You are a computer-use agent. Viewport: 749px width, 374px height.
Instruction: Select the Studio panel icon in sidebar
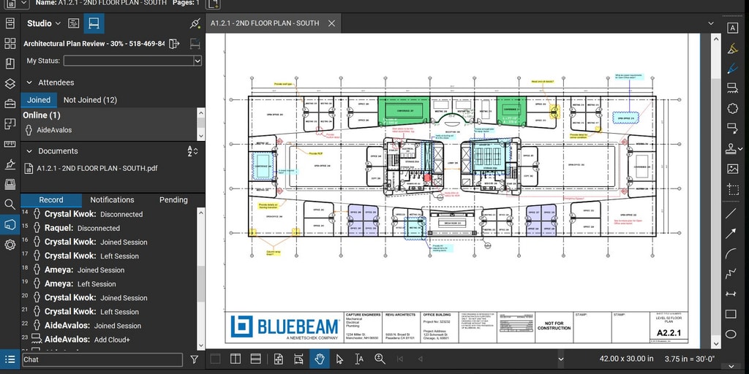click(x=10, y=224)
